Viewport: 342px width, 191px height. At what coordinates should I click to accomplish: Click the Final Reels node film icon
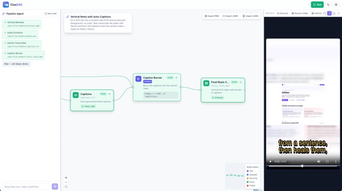point(206,83)
